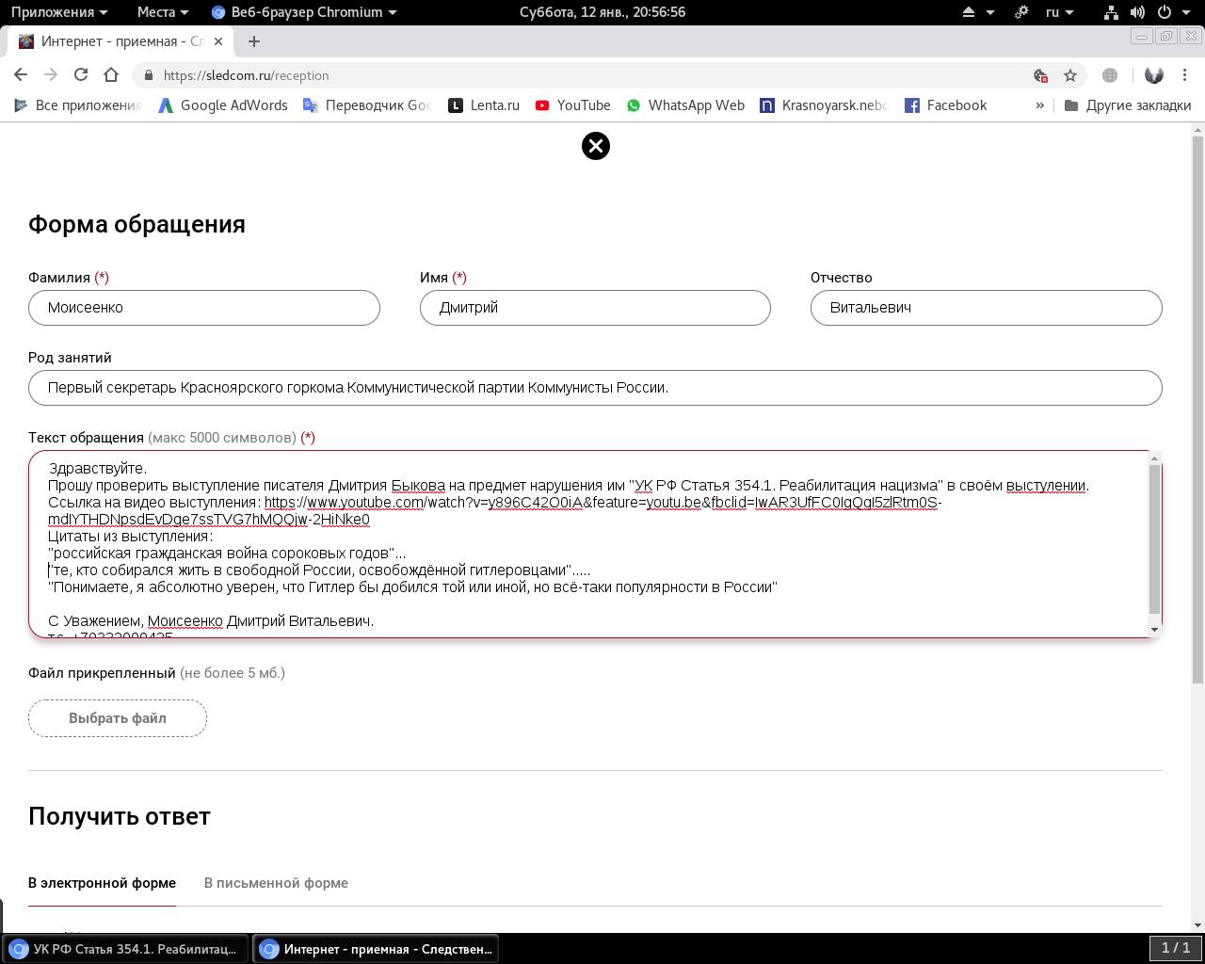Open the Другие закладки folder
This screenshot has height=964, width=1205.
[x=1128, y=105]
